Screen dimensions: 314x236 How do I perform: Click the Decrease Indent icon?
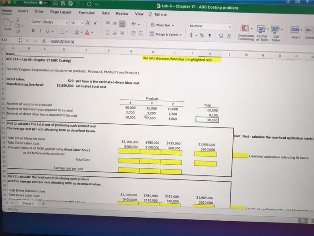point(133,33)
